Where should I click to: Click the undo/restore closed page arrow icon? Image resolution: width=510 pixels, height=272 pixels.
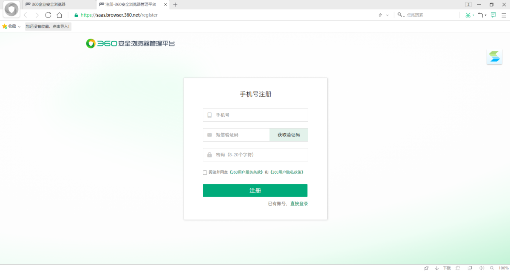pyautogui.click(x=481, y=15)
